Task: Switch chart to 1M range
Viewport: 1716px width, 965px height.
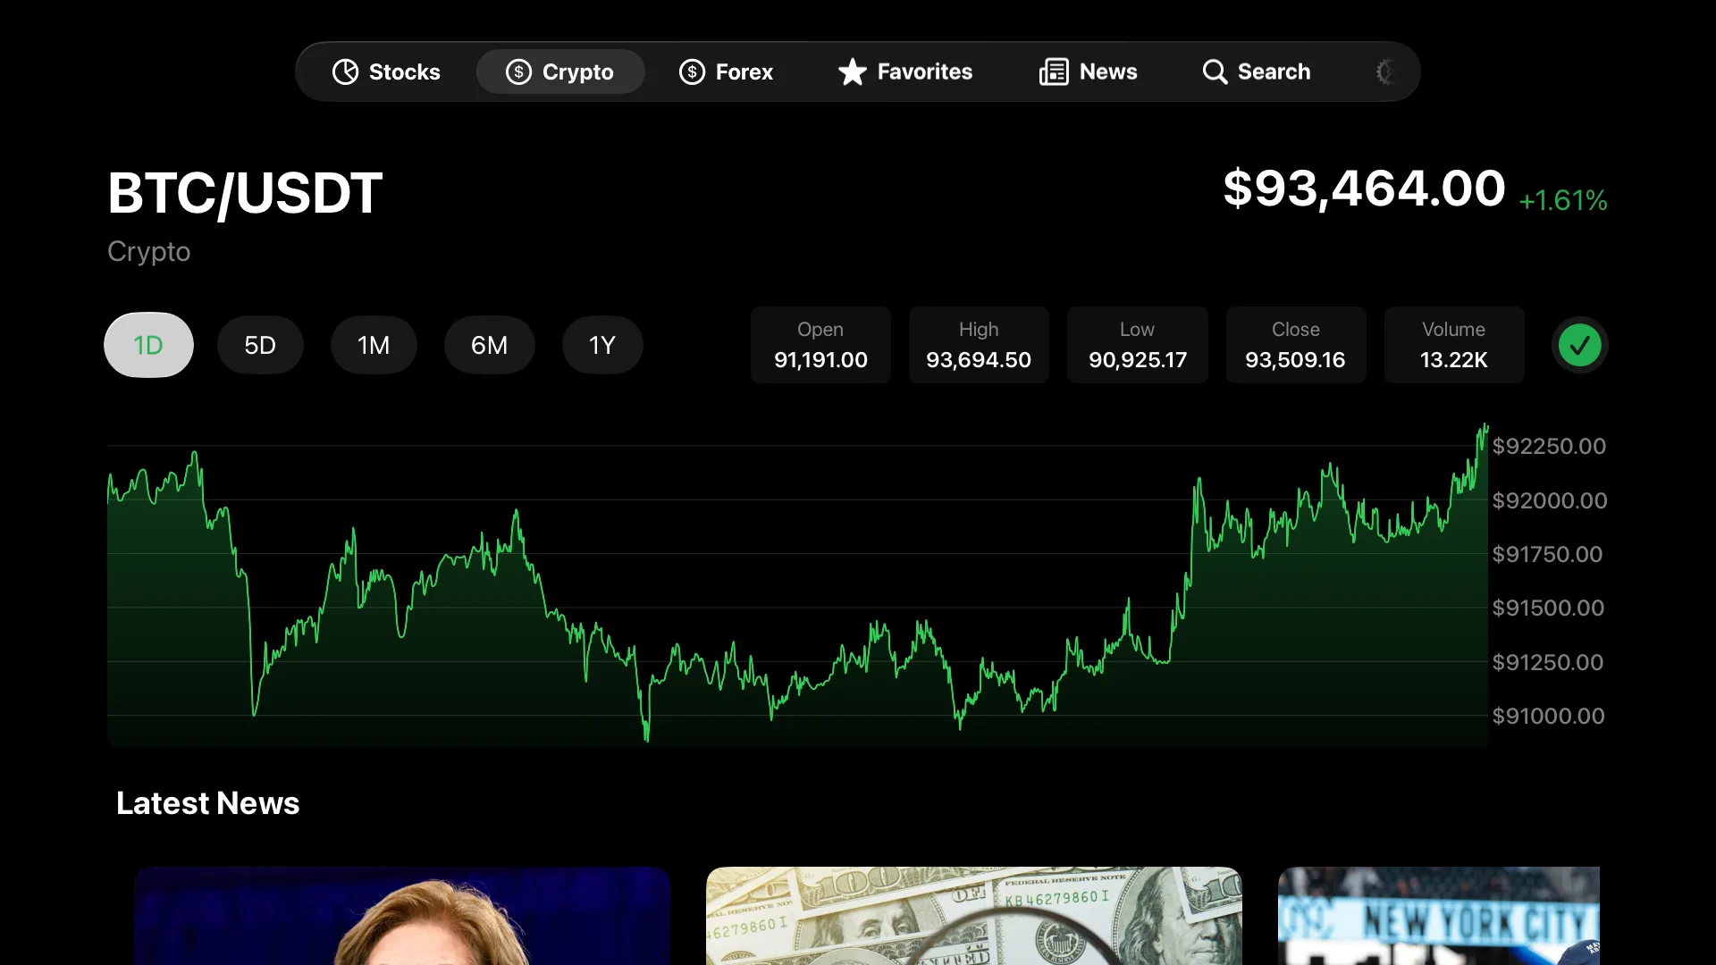Action: pos(374,345)
